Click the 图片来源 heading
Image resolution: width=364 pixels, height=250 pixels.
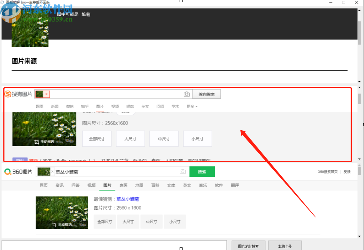pyautogui.click(x=24, y=61)
